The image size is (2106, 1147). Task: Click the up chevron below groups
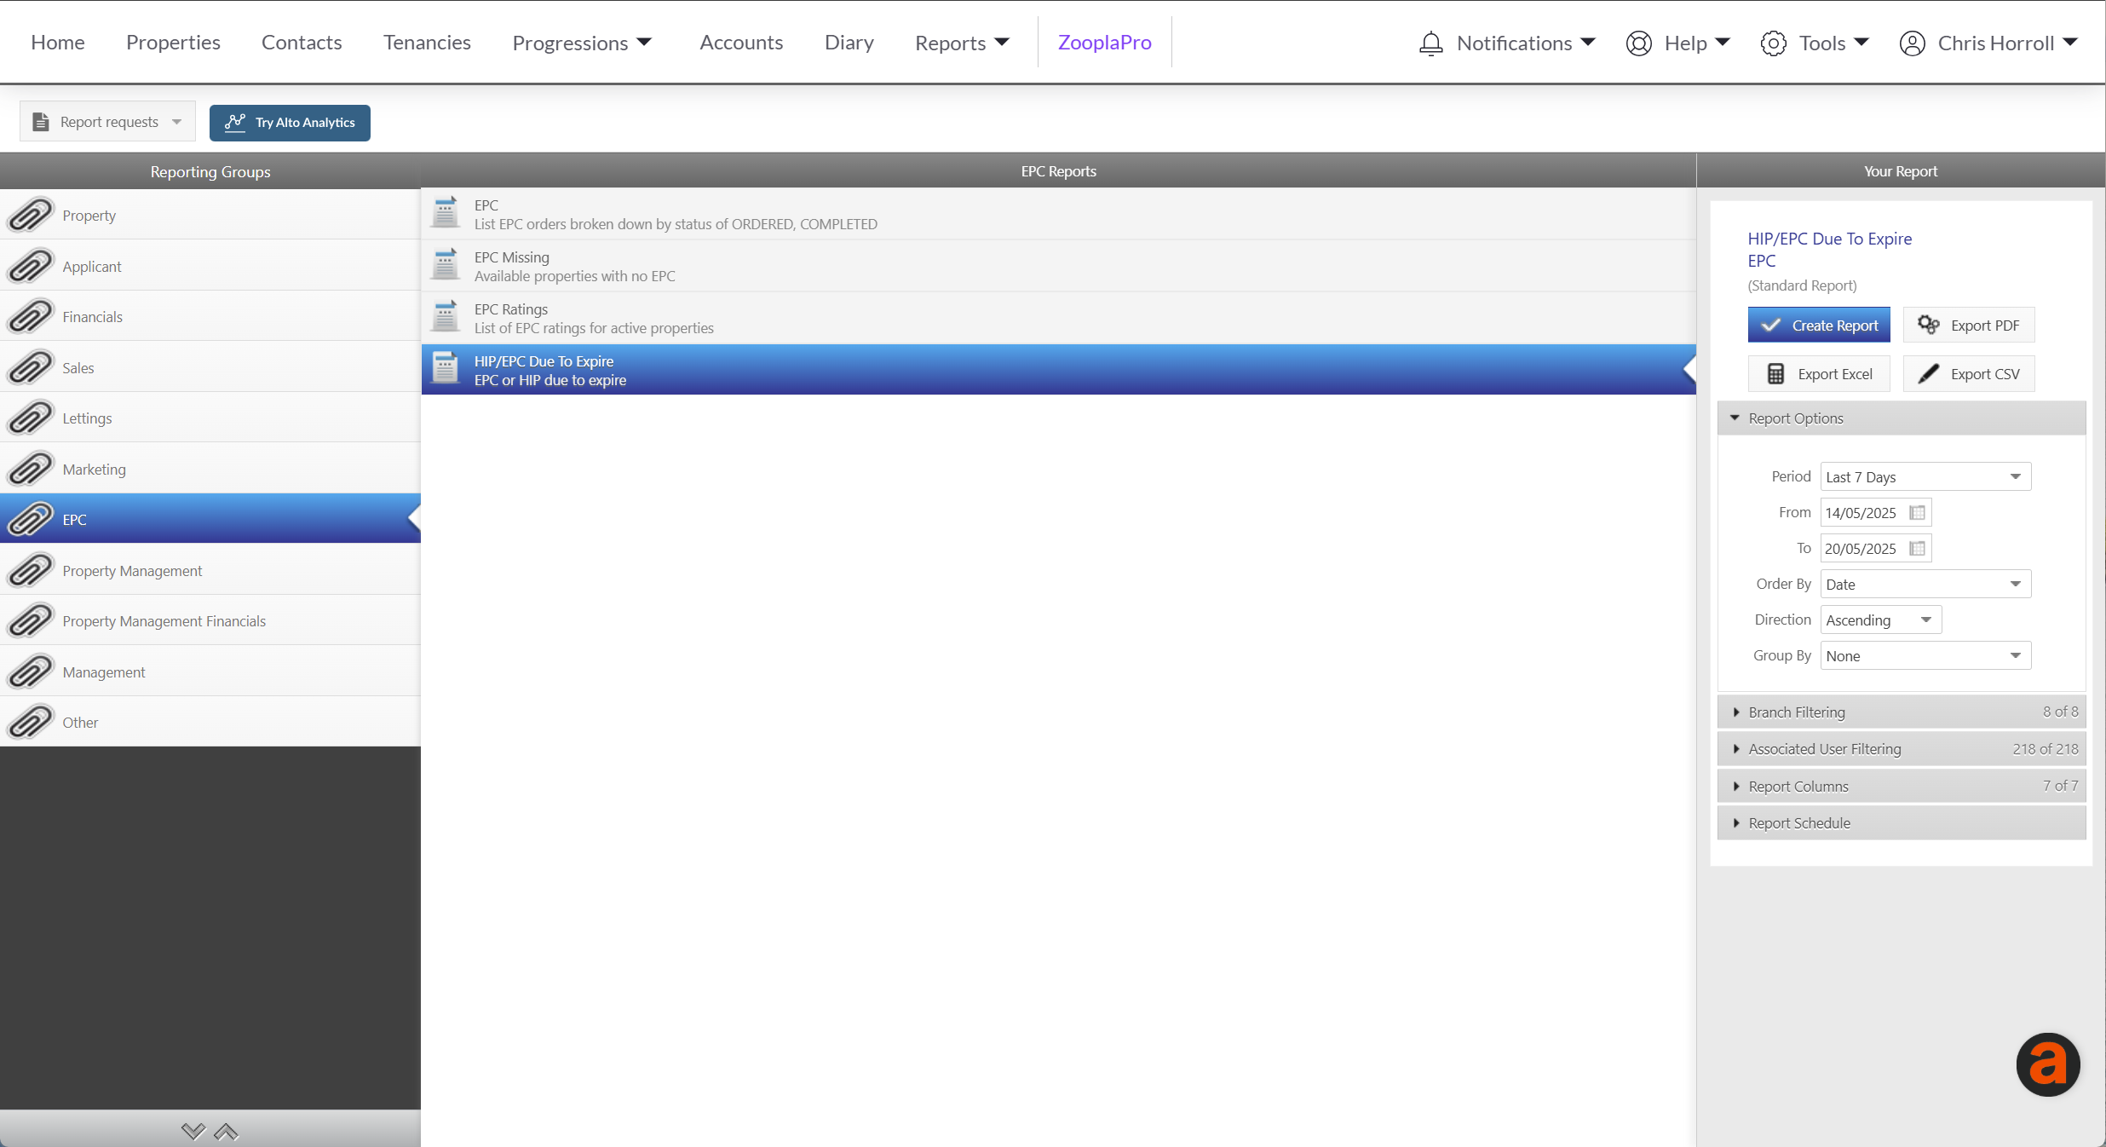[226, 1131]
